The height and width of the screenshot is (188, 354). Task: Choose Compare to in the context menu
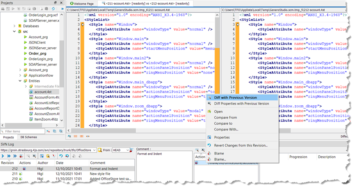pyautogui.click(x=242, y=124)
